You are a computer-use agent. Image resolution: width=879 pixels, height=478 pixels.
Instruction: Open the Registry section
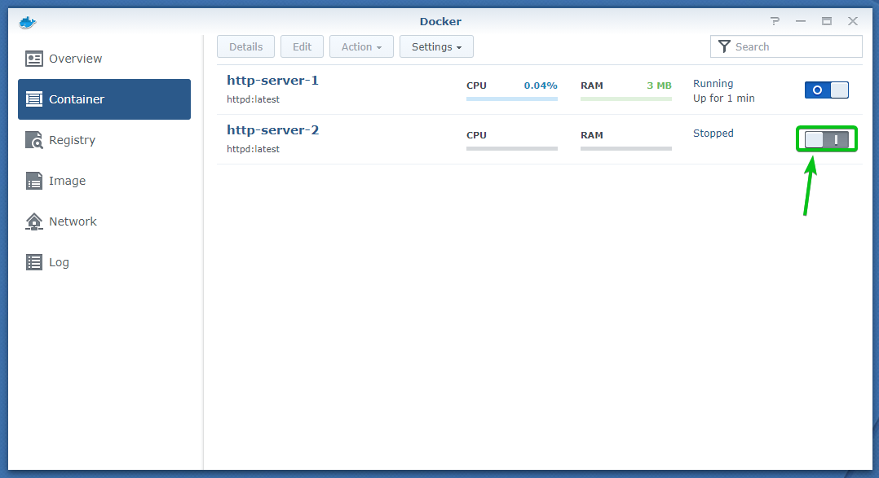click(104, 140)
